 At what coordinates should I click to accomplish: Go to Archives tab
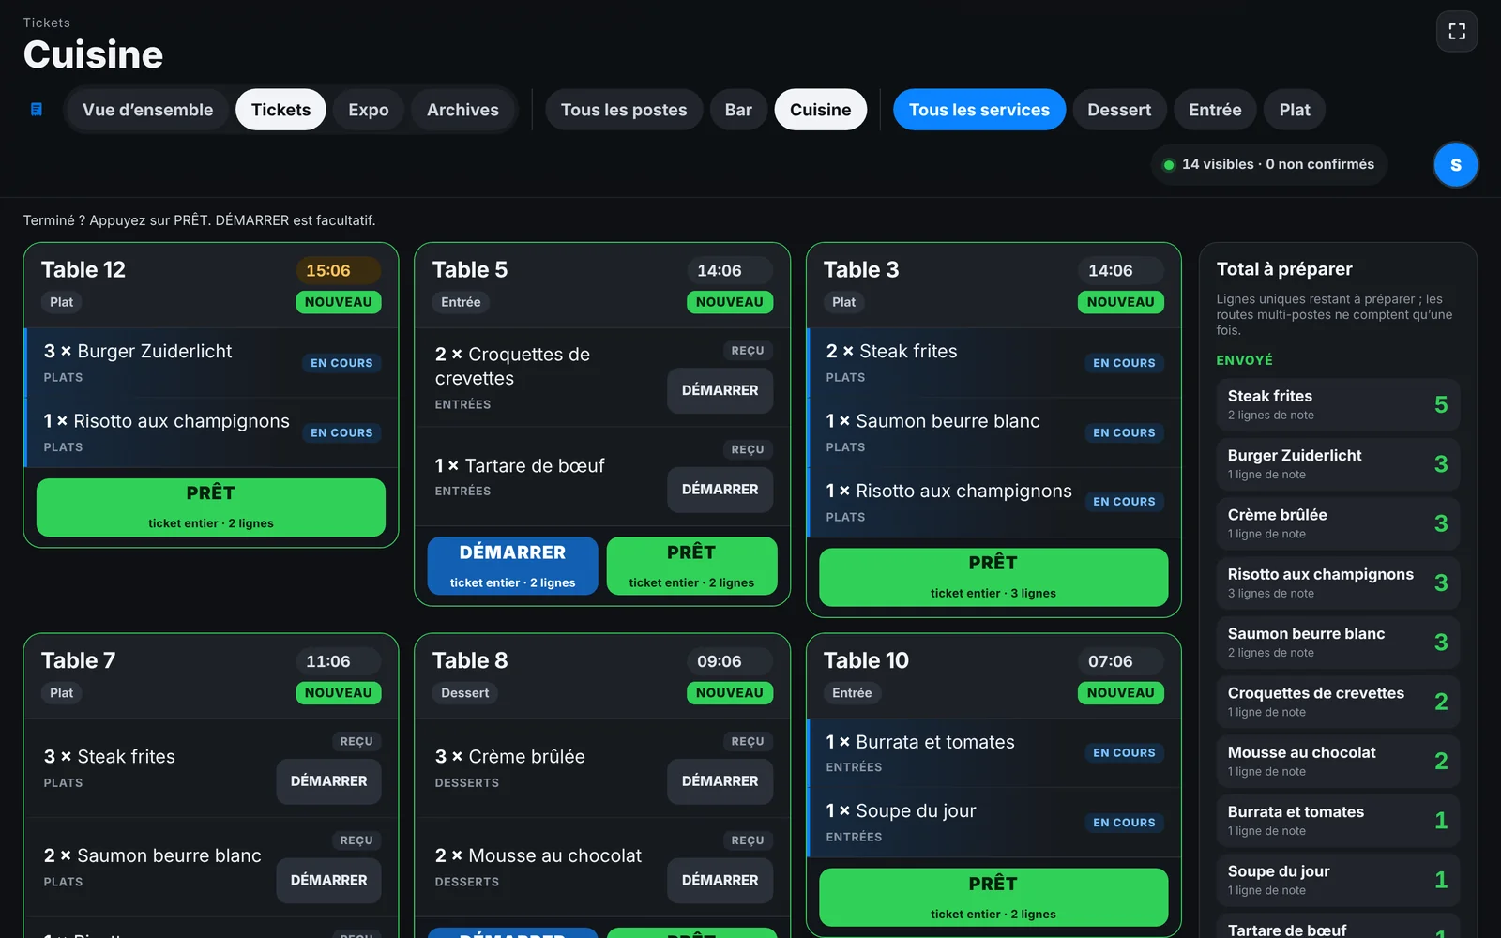coord(462,110)
